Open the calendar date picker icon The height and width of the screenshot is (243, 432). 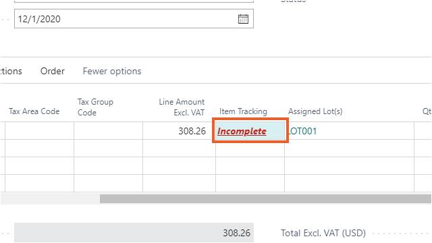tap(243, 19)
